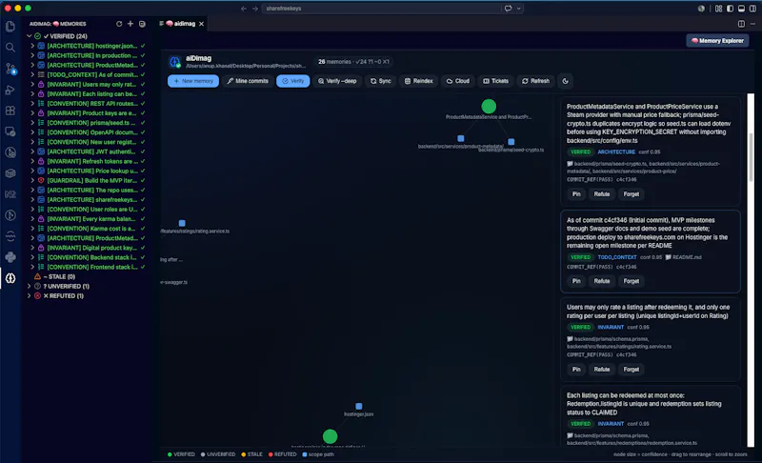Expand GUARDRAIL Build the MVP row
Image resolution: width=762 pixels, height=463 pixels.
tap(32, 180)
